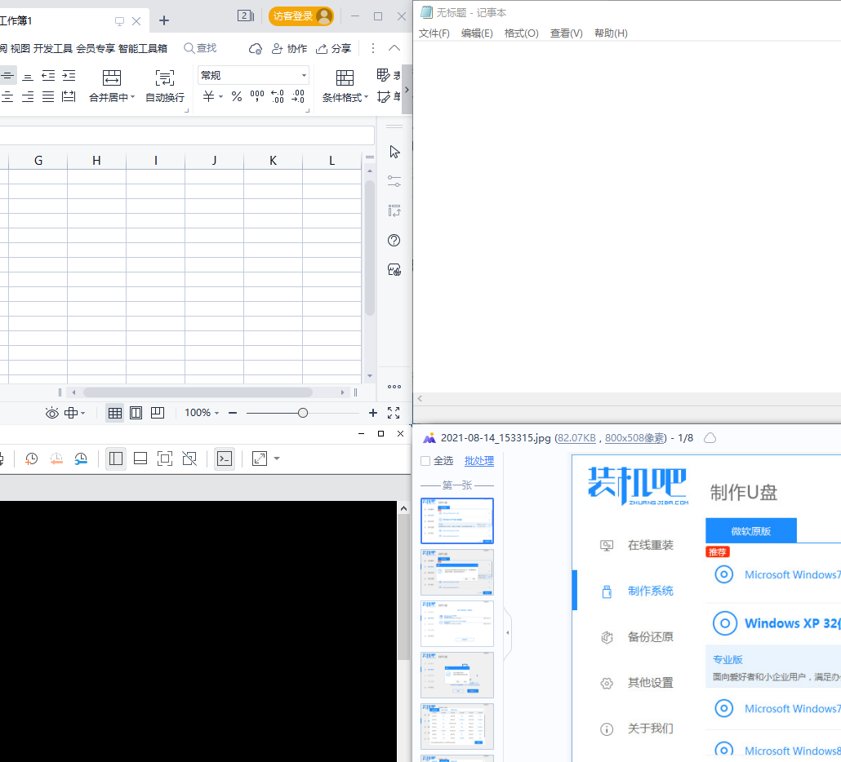The width and height of the screenshot is (841, 762).
Task: Click the fullscreen icon in spreadsheet status bar
Action: pyautogui.click(x=394, y=413)
